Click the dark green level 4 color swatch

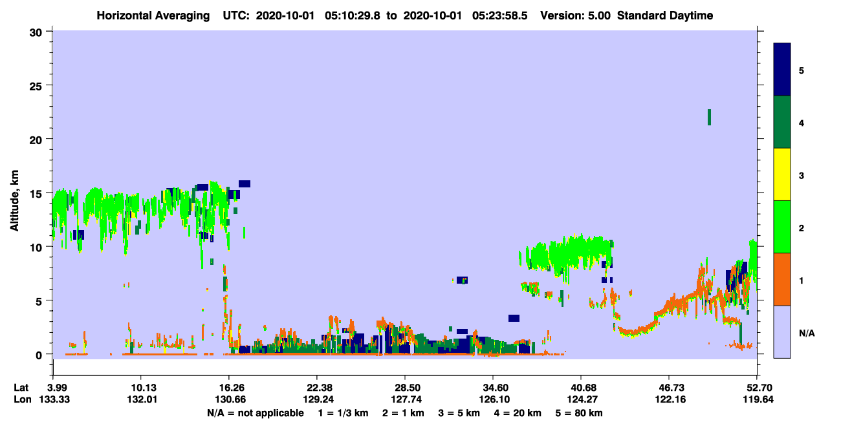click(782, 122)
